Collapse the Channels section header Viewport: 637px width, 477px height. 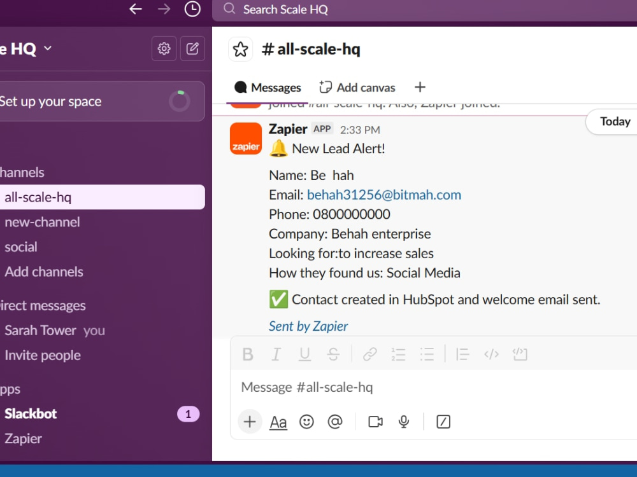[x=22, y=172]
